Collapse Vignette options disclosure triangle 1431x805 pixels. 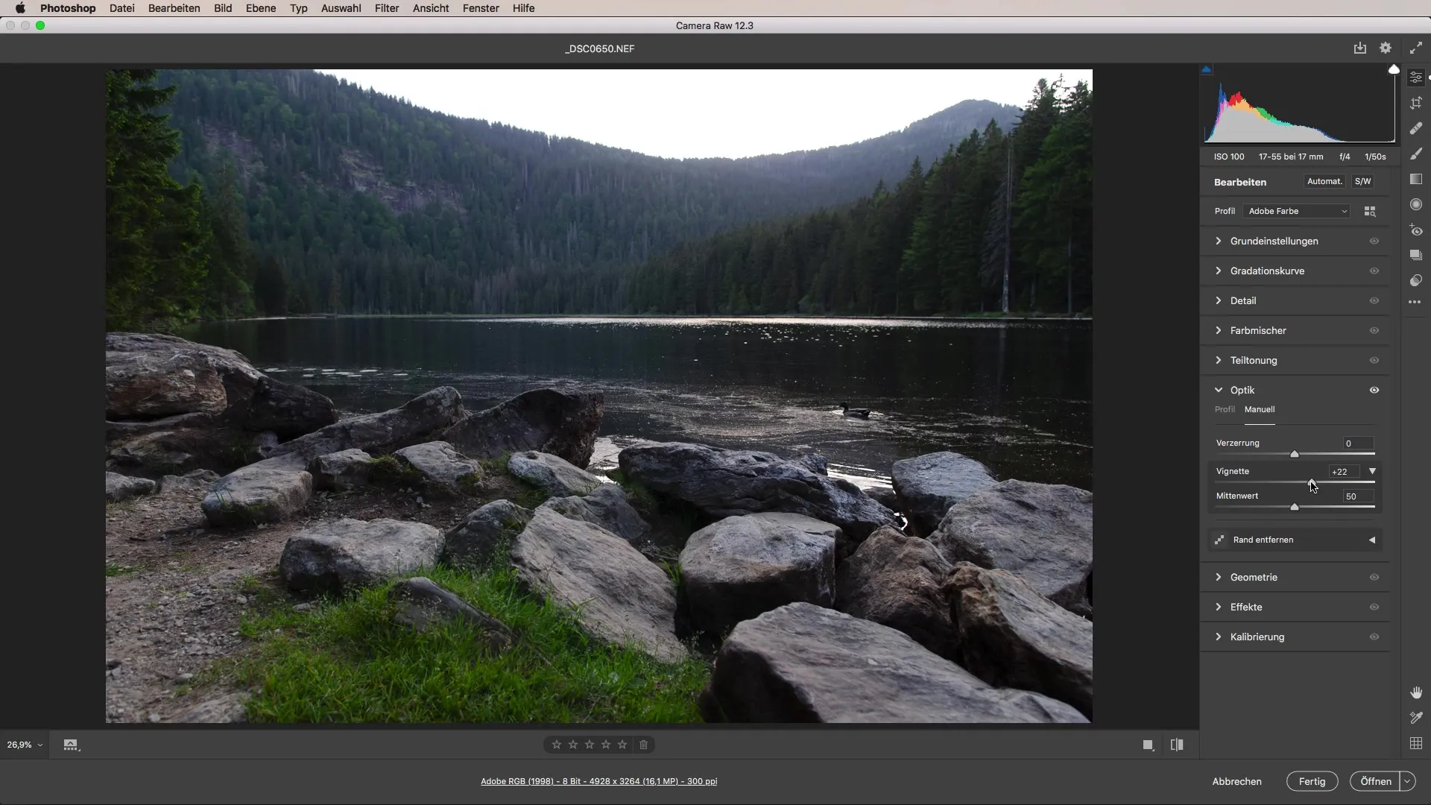1372,472
